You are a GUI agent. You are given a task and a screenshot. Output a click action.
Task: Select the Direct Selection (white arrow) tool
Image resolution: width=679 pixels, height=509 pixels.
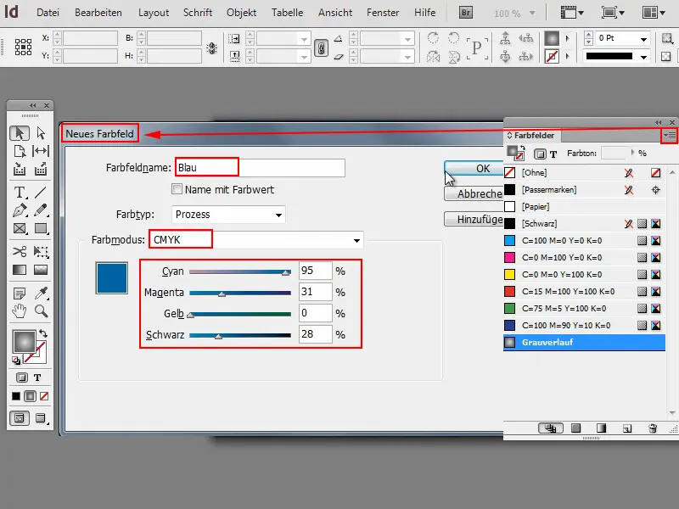(x=41, y=133)
